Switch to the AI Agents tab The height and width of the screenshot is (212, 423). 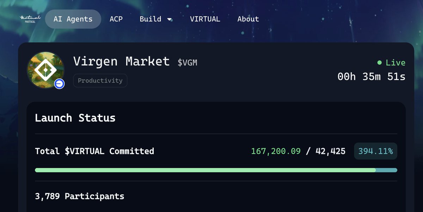click(73, 19)
